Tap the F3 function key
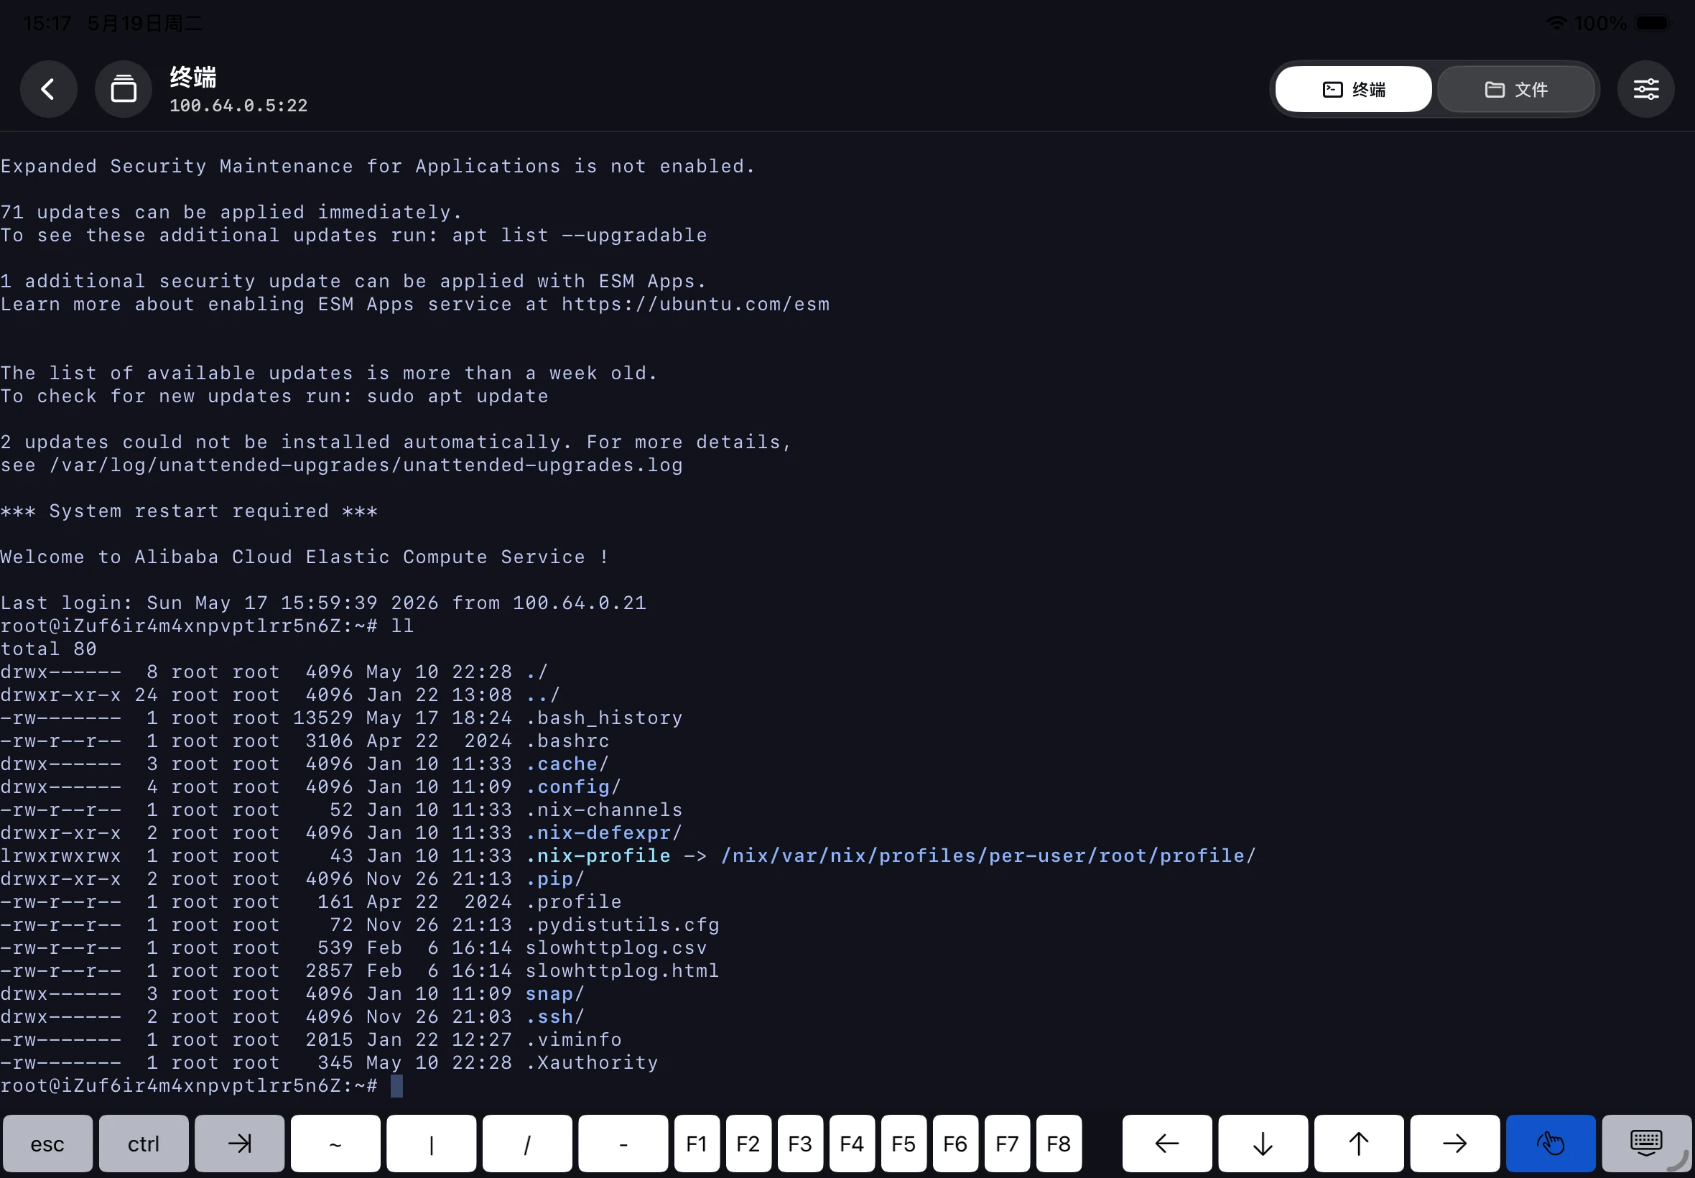 [801, 1144]
